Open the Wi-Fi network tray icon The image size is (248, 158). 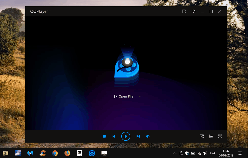pos(199,153)
